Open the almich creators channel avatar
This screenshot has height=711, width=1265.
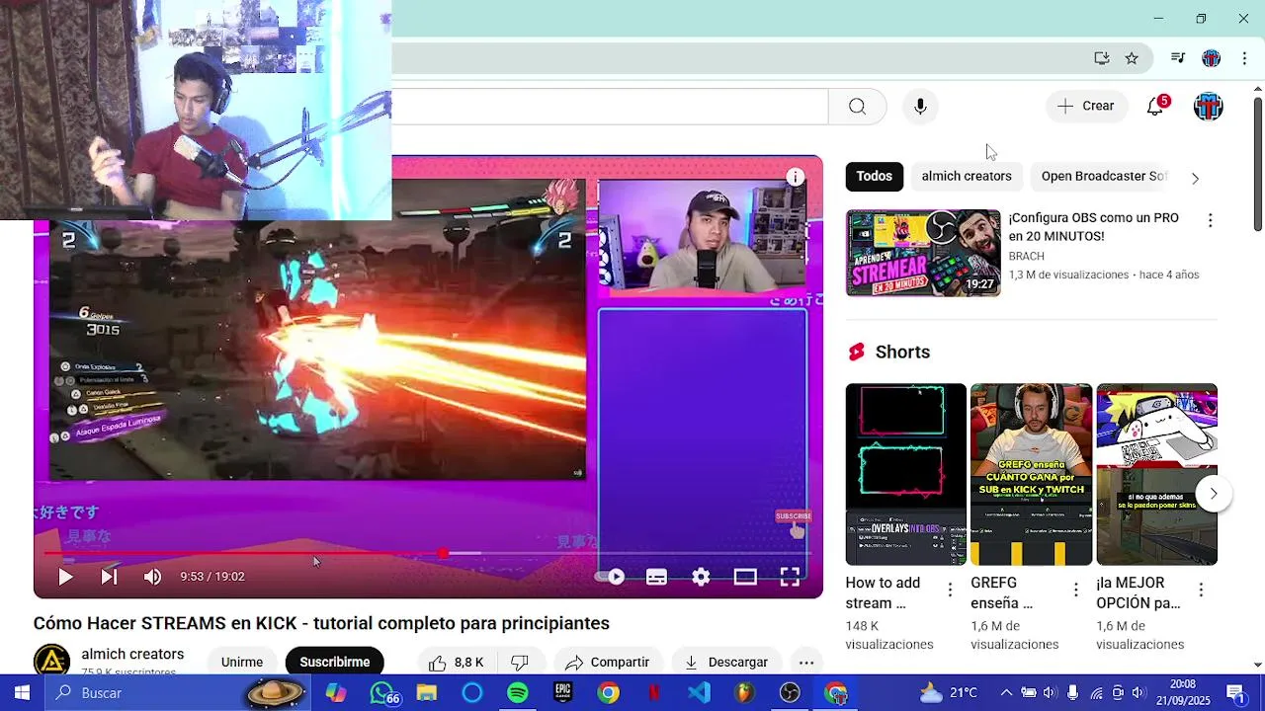[51, 660]
